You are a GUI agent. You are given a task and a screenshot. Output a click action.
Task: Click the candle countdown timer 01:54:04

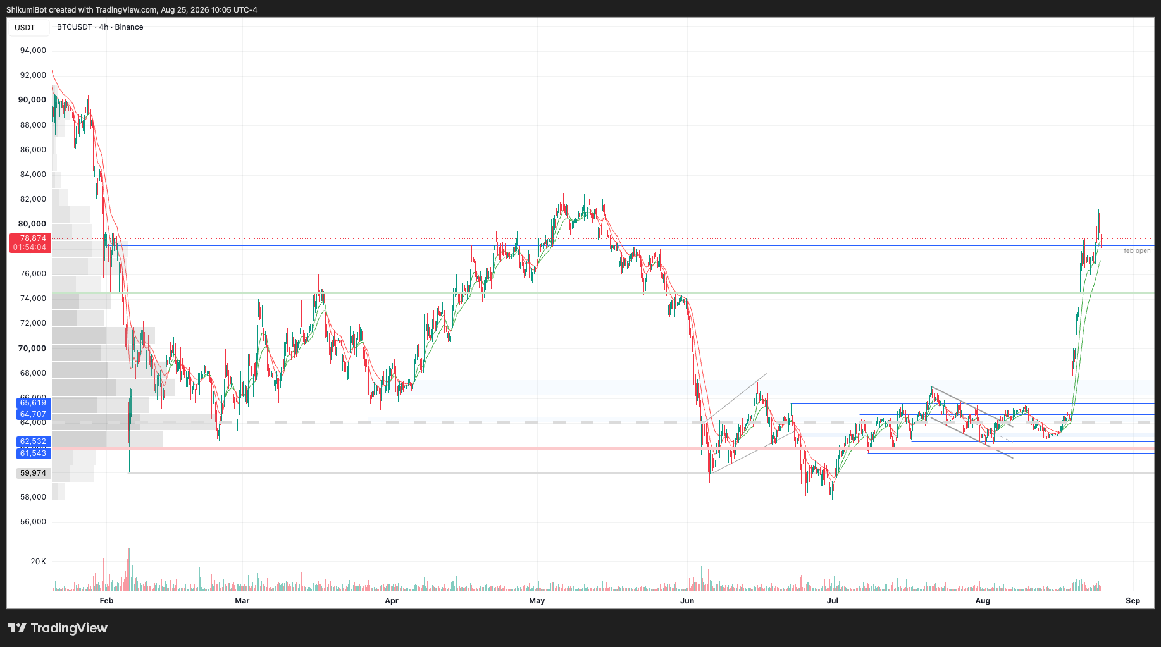(30, 247)
